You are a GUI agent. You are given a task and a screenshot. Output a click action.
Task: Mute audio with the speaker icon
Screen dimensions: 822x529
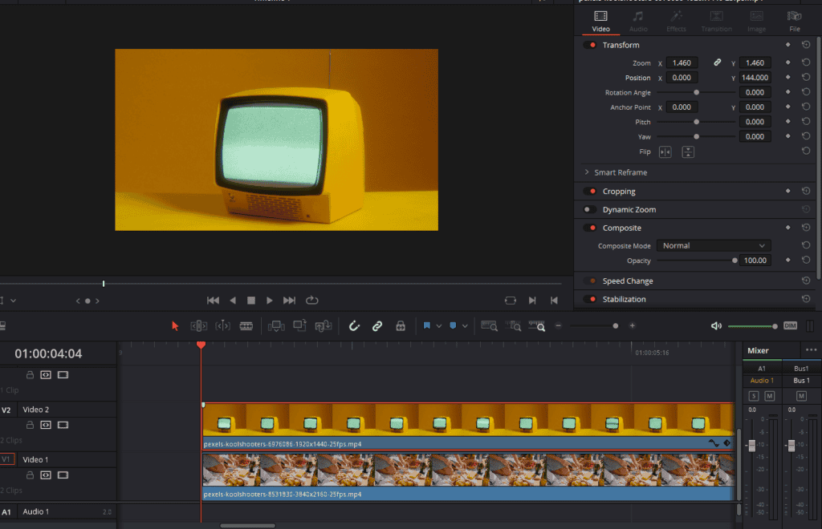[x=716, y=326]
